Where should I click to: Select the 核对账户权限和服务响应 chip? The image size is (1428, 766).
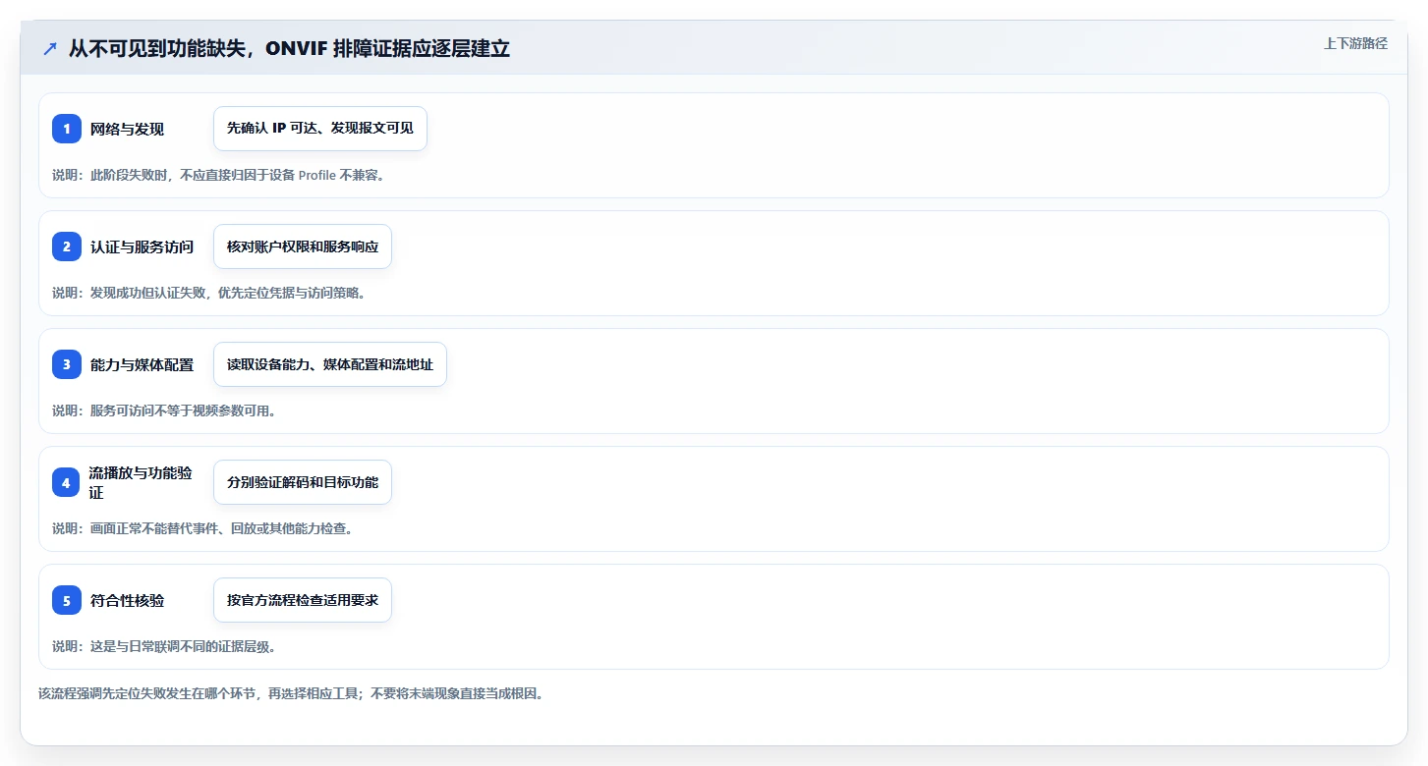point(303,246)
